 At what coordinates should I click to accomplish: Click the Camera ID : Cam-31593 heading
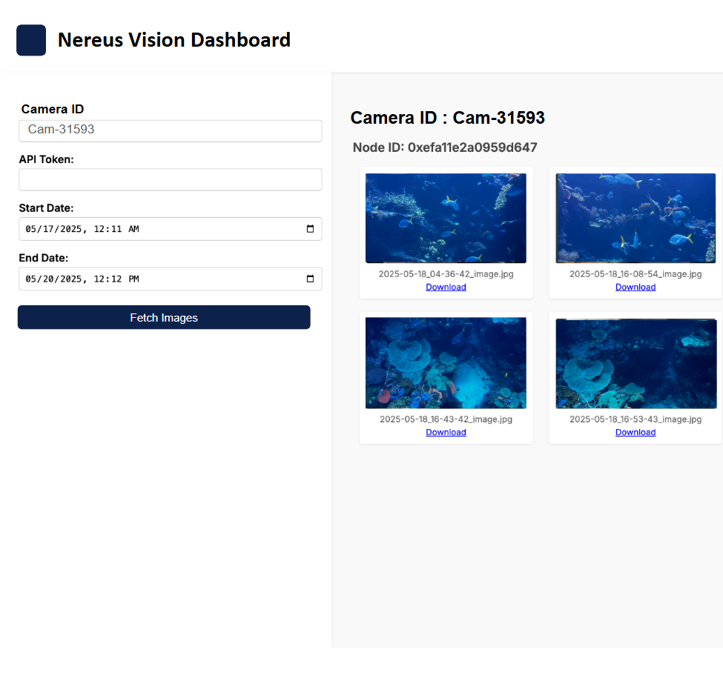pyautogui.click(x=447, y=117)
